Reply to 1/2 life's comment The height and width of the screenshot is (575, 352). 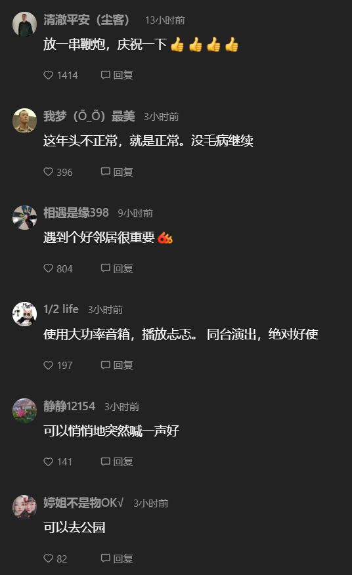tap(117, 365)
